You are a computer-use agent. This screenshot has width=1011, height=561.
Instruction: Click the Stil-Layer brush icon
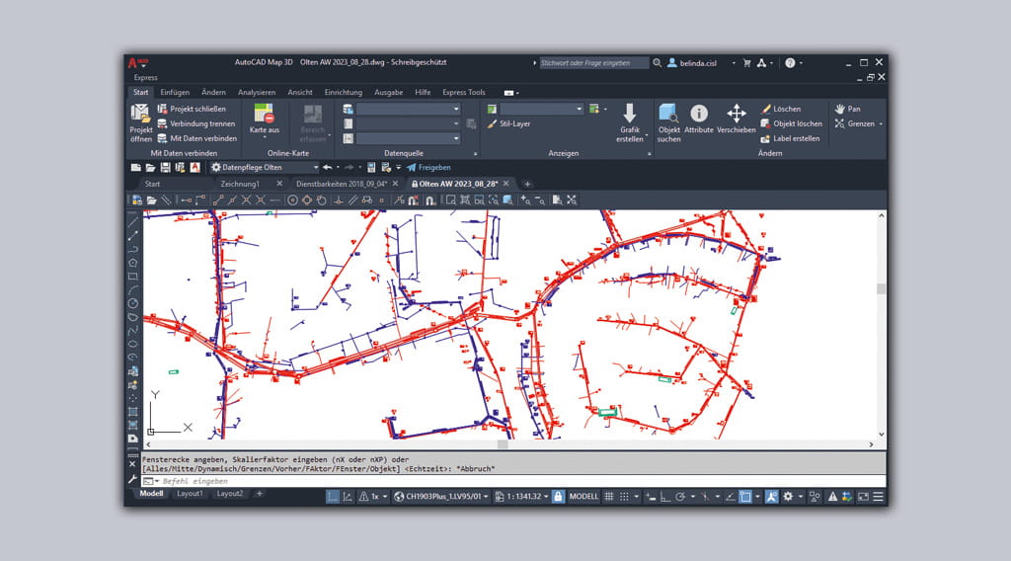point(492,124)
